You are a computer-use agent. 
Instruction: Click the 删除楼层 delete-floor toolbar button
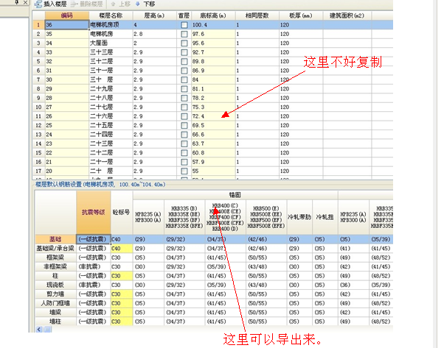click(x=86, y=4)
